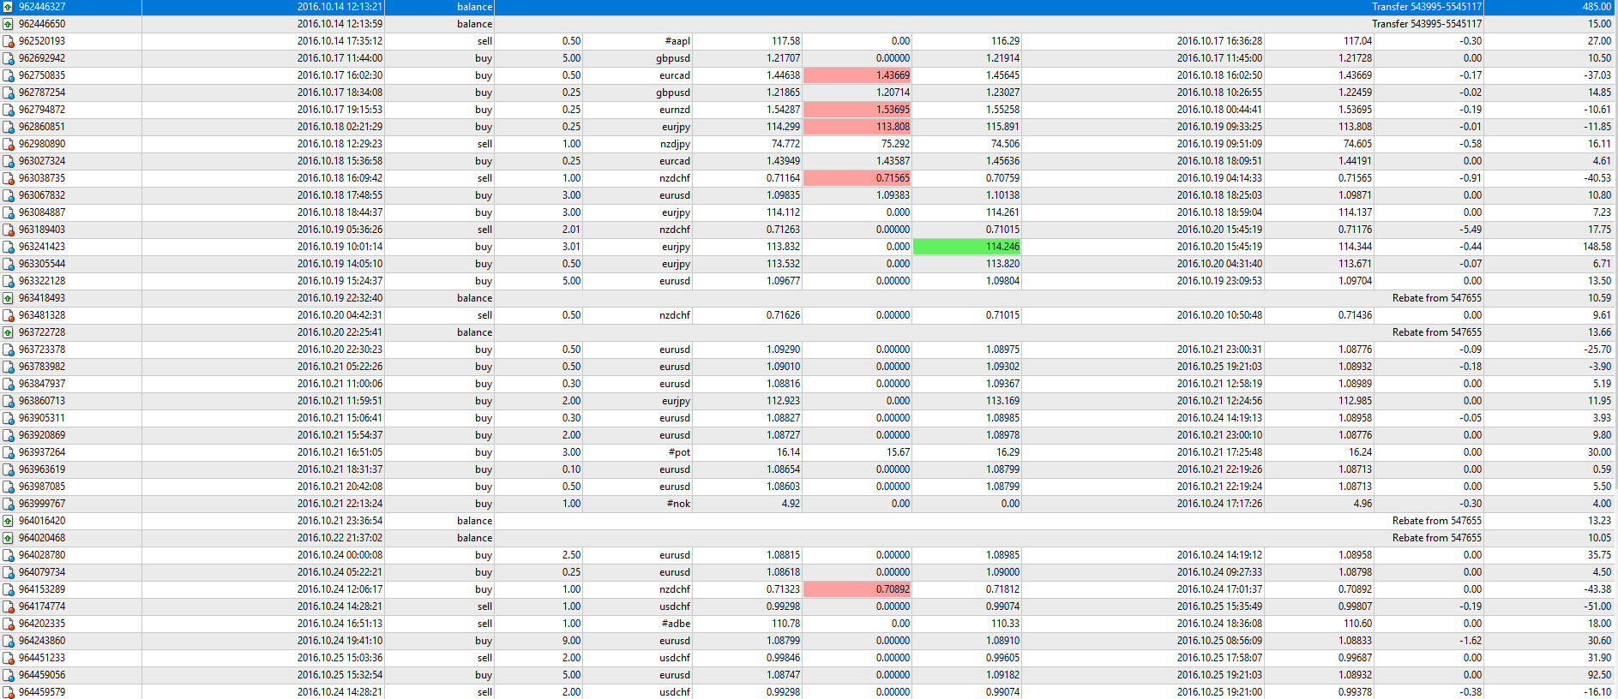Viewport: 1618px width, 699px height.
Task: Click the balance icon beside 962446650
Action: tap(8, 24)
